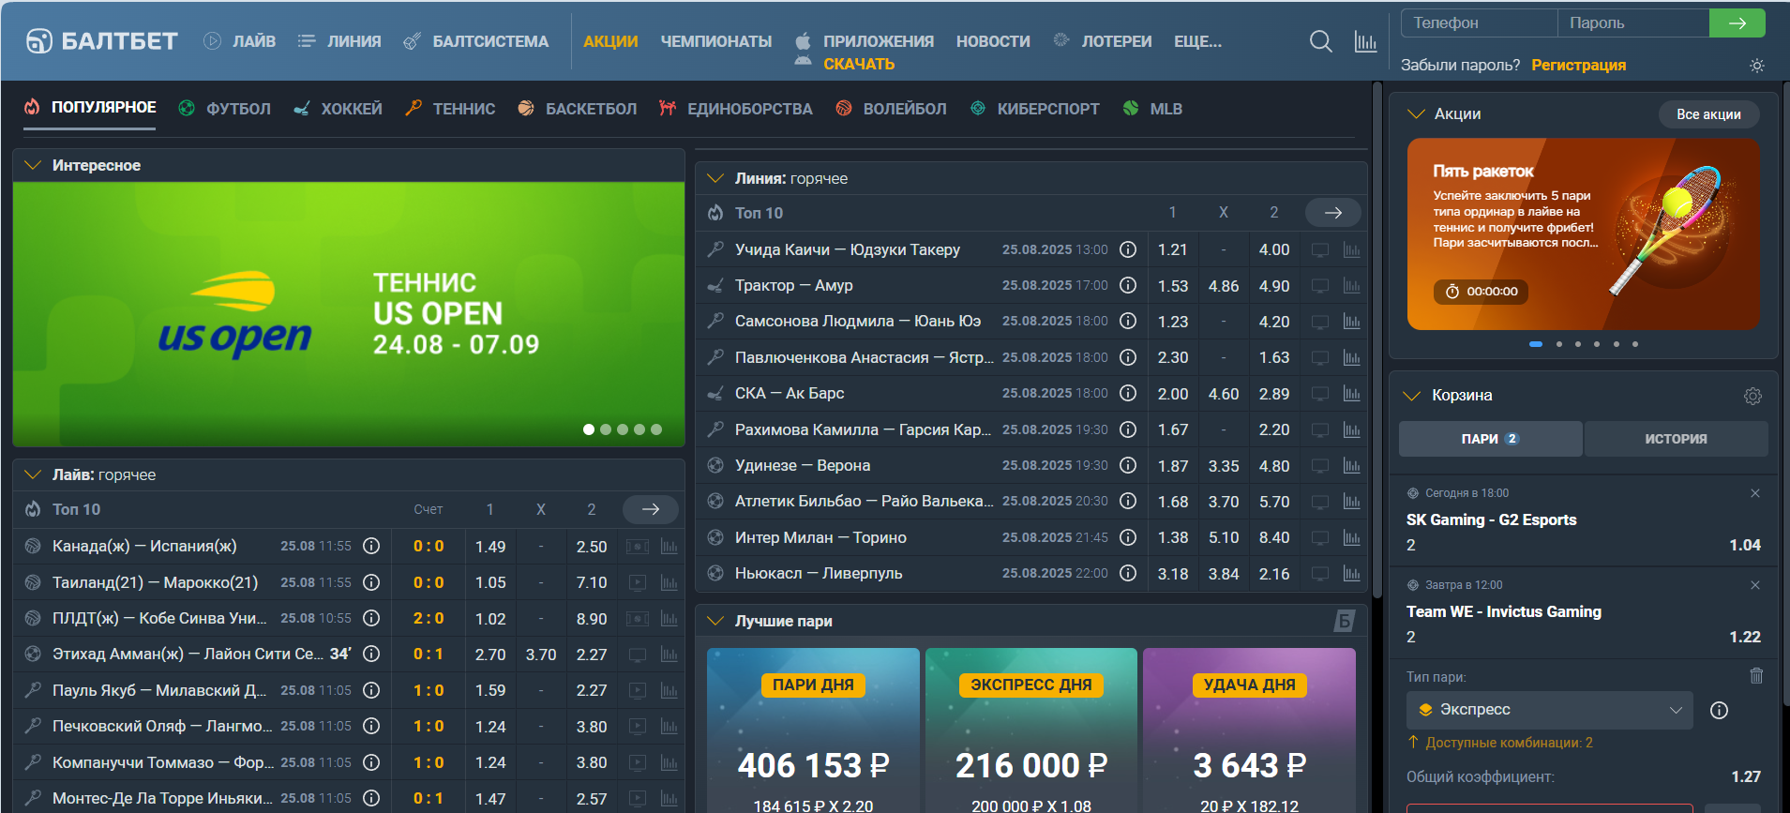Open the Экспресс bet type dropdown

(x=1549, y=710)
